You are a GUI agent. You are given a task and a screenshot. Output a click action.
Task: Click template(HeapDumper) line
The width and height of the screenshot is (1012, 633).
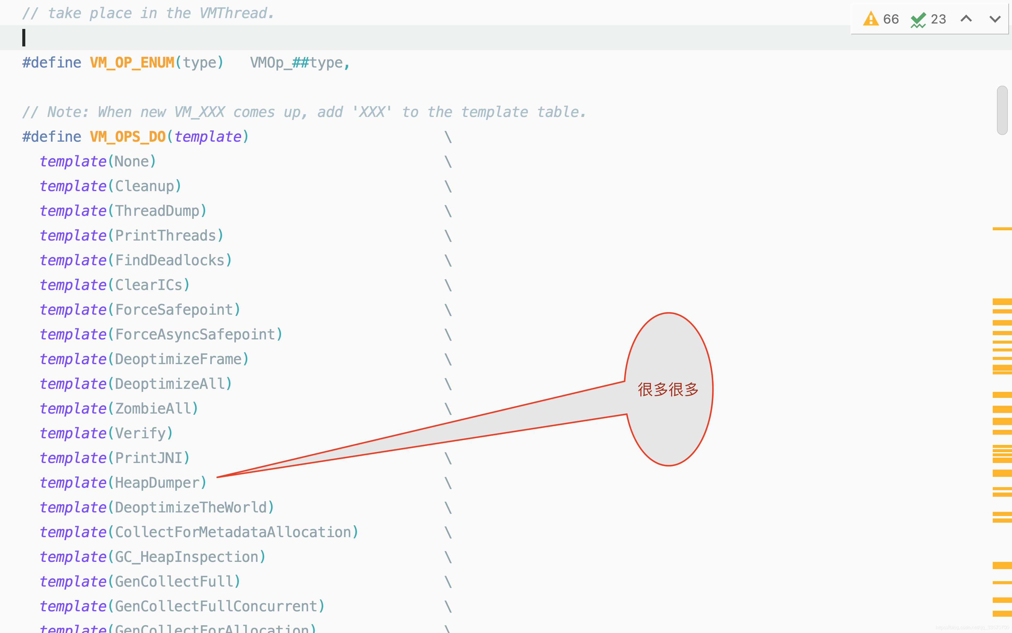point(123,483)
